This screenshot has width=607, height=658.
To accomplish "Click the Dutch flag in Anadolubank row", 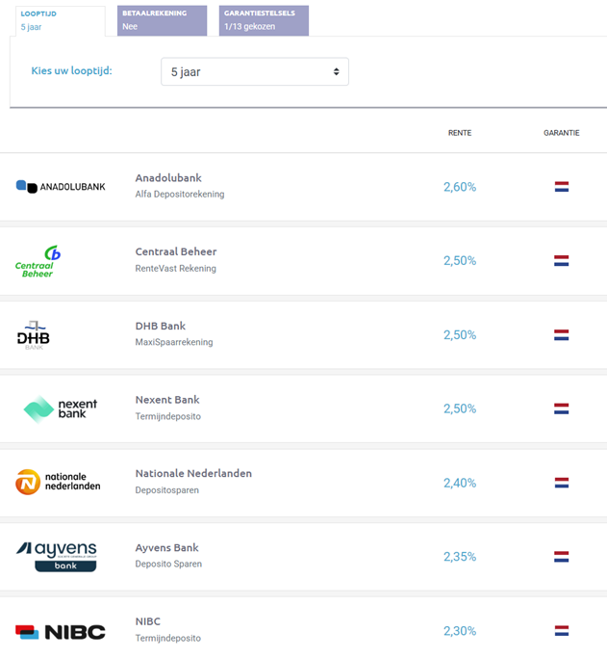I will (x=562, y=187).
